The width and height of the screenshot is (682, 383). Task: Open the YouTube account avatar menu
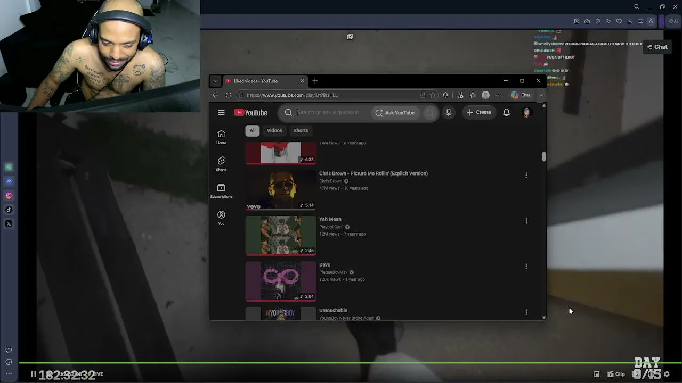[526, 112]
